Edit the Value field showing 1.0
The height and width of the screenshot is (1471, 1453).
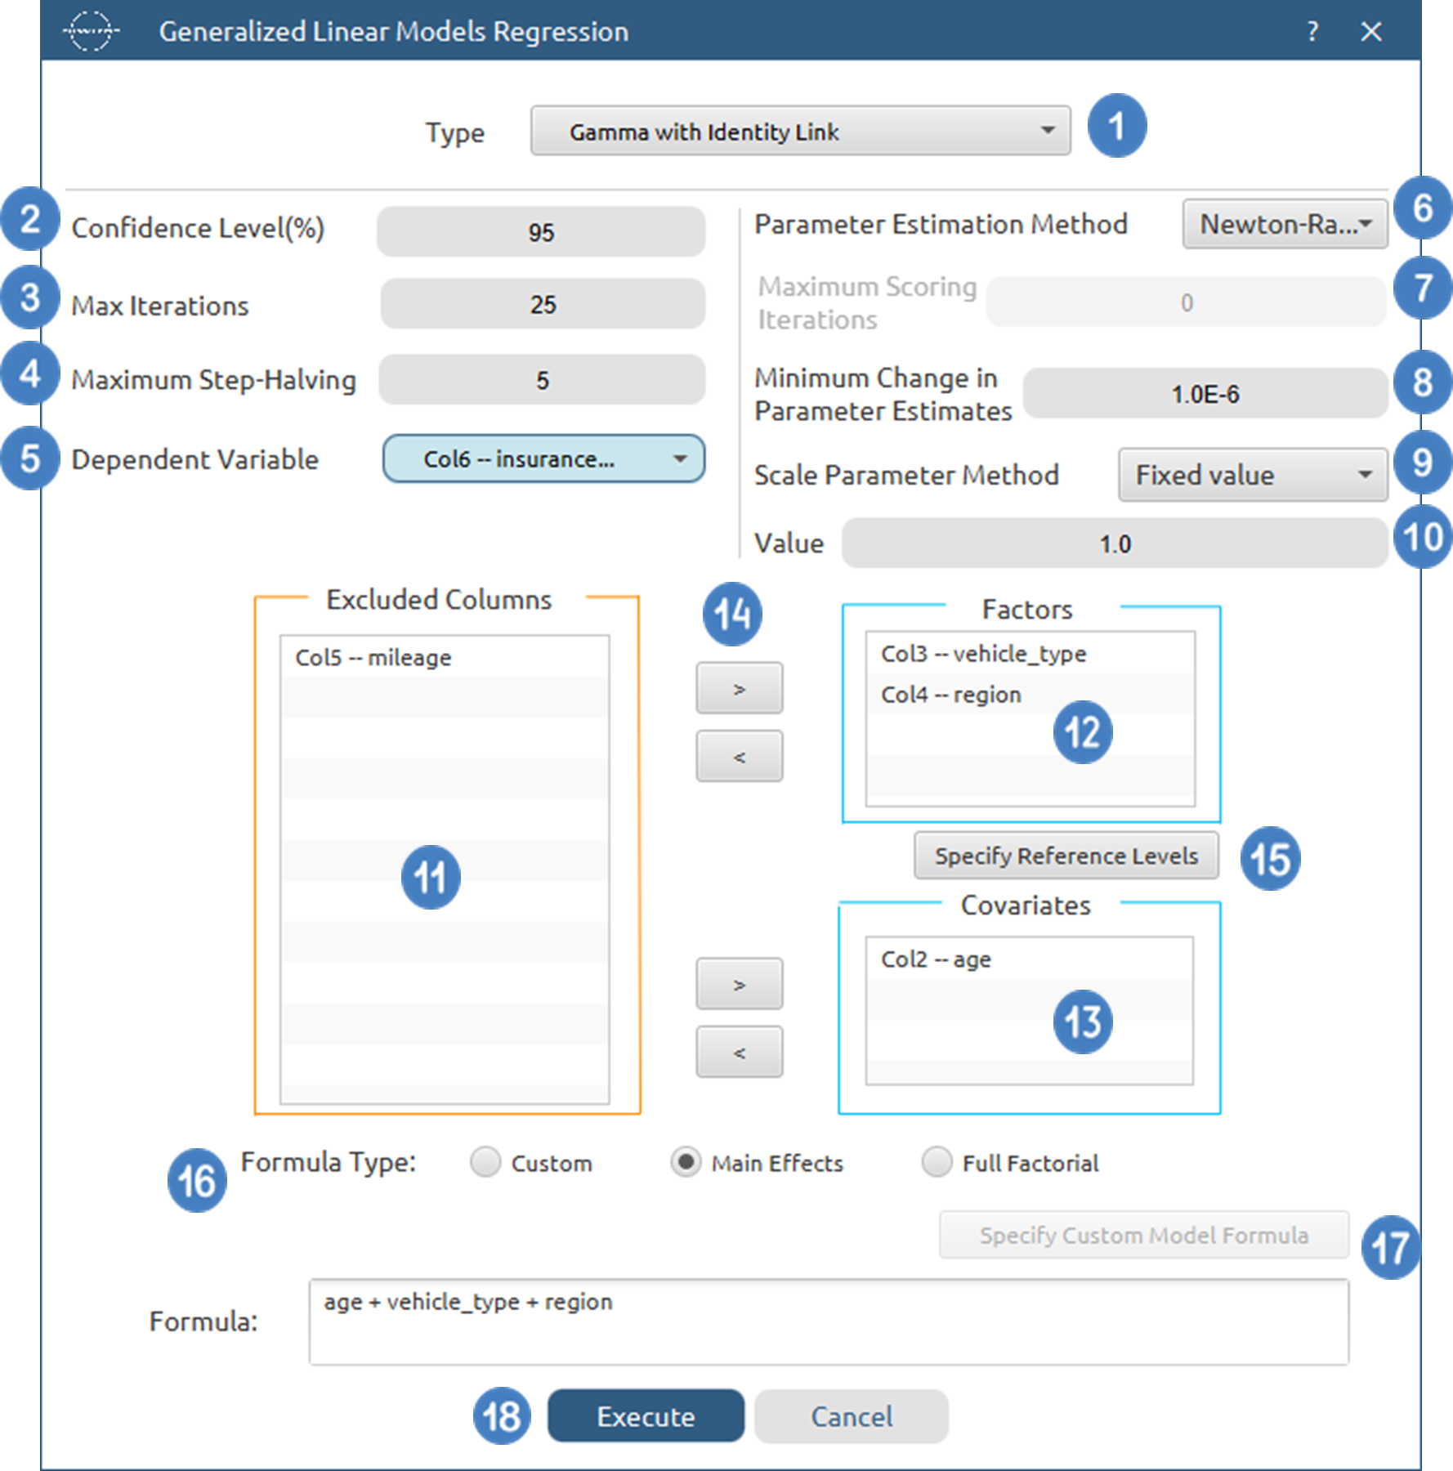pyautogui.click(x=1115, y=543)
